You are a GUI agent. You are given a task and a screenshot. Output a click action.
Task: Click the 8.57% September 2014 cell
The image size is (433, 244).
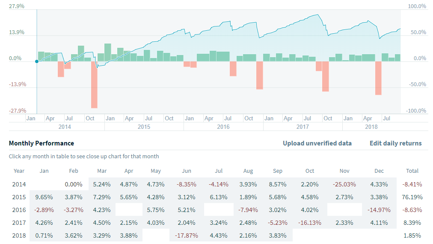coord(278,184)
